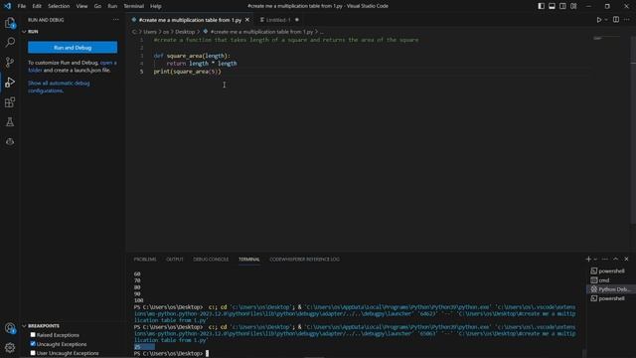Open CODEWHISPERER REFERENCE LOG tab
This screenshot has width=636, height=358.
pos(305,259)
